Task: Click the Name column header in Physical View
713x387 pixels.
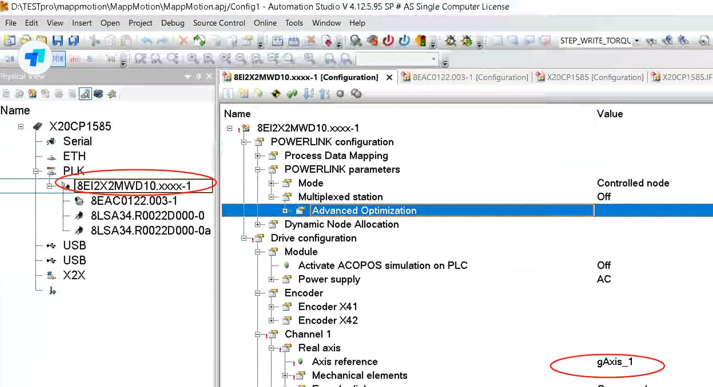Action: point(15,111)
